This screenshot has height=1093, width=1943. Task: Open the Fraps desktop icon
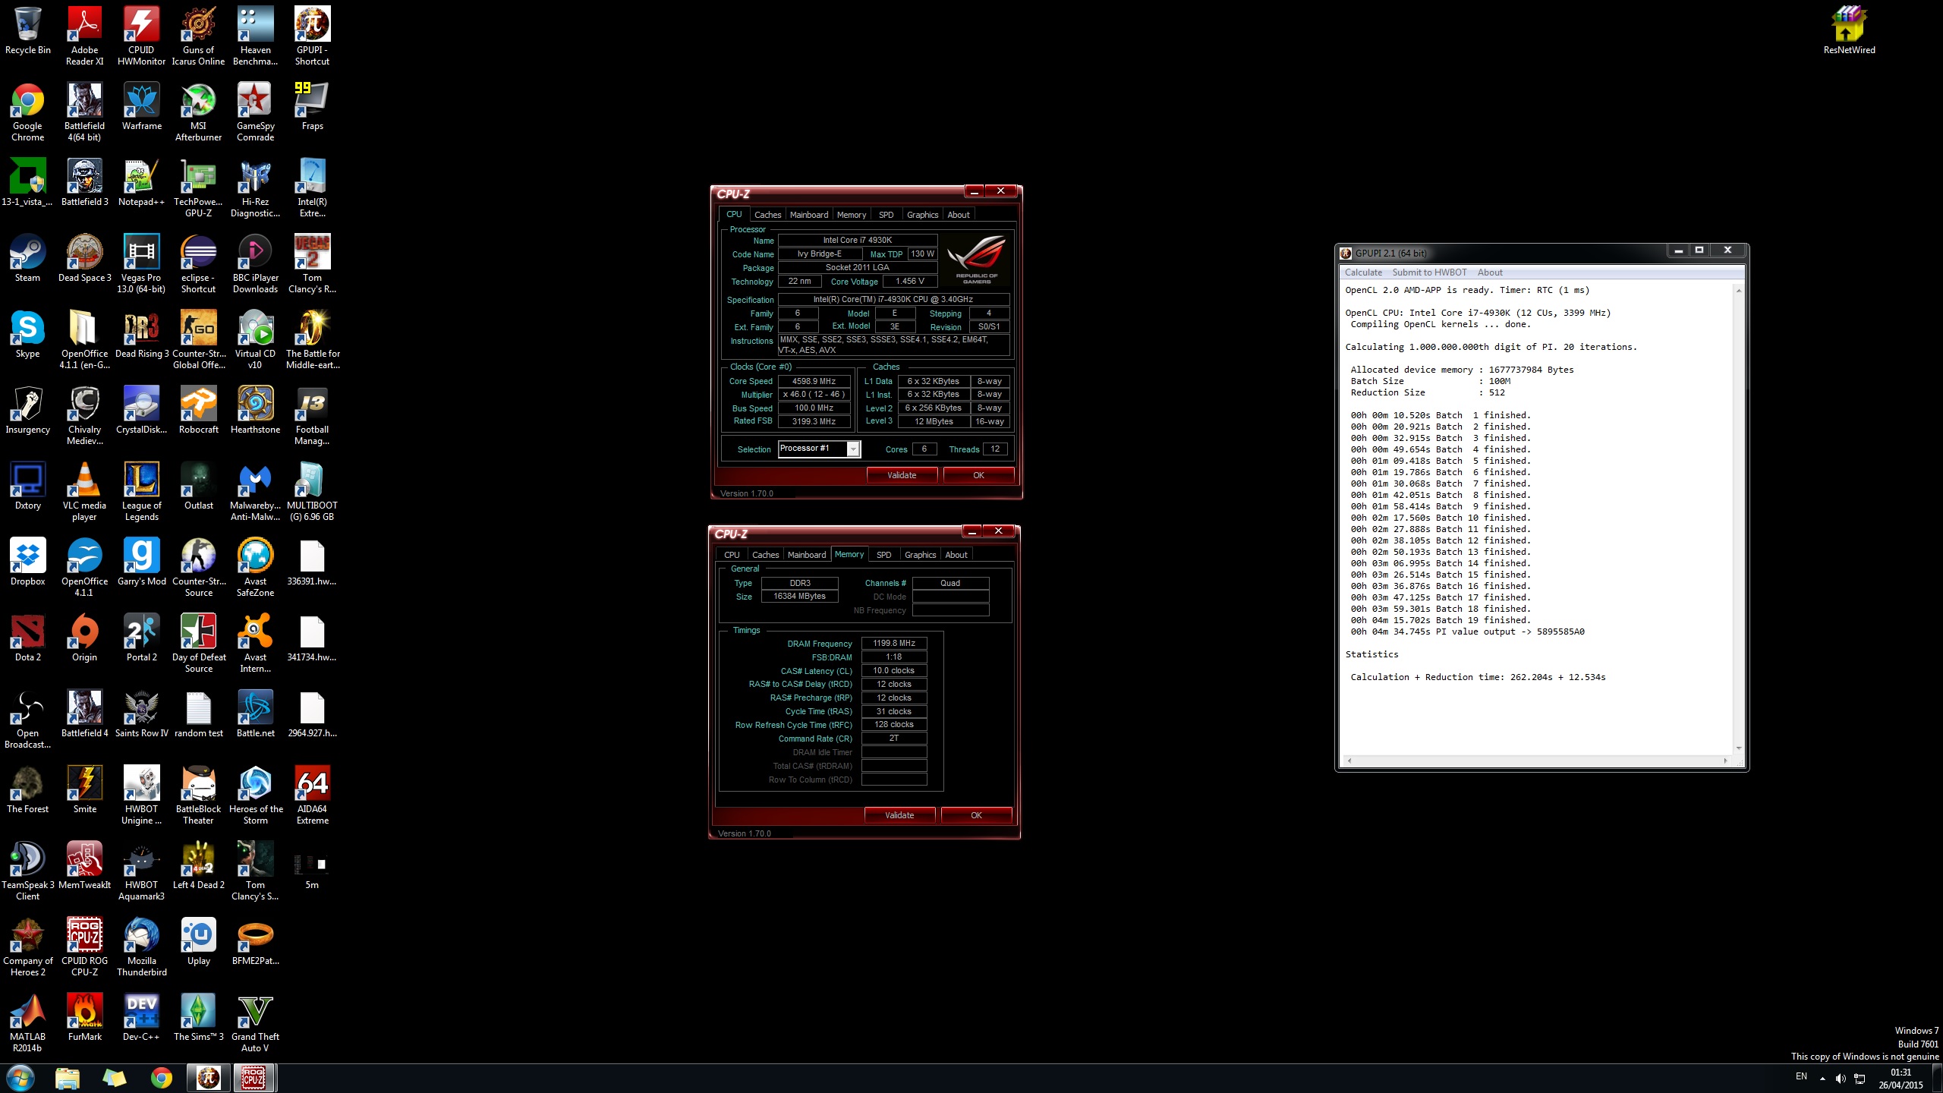312,106
